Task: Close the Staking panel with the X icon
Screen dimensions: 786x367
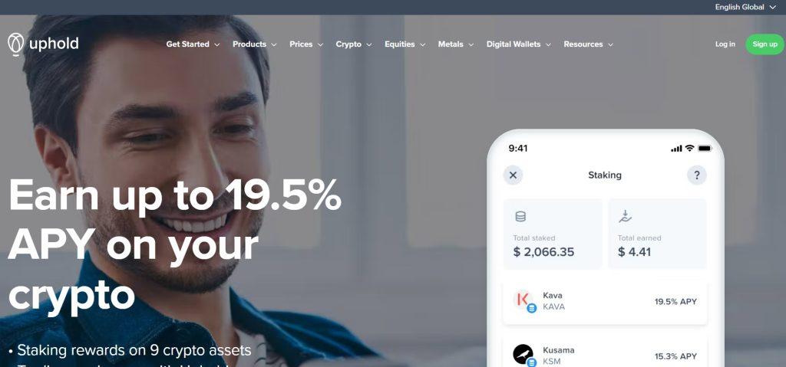Action: coord(513,175)
